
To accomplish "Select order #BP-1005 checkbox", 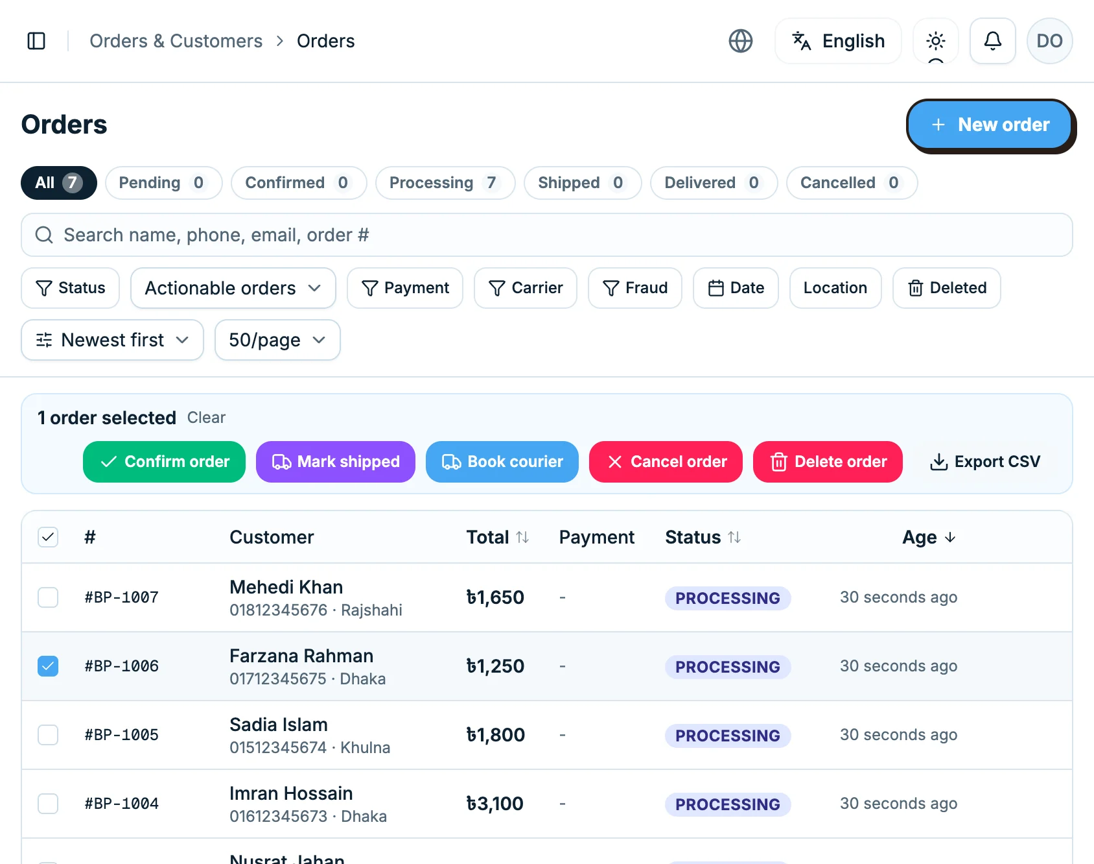I will pos(48,735).
